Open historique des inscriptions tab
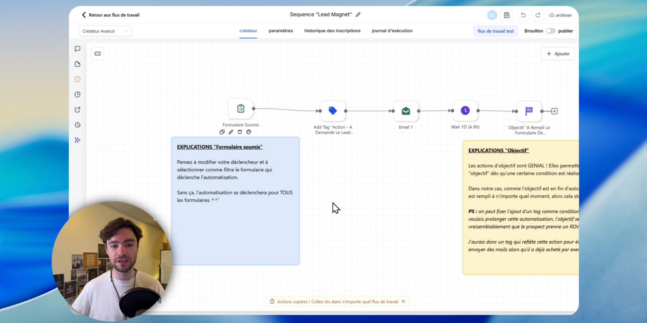The height and width of the screenshot is (323, 647). pos(332,31)
